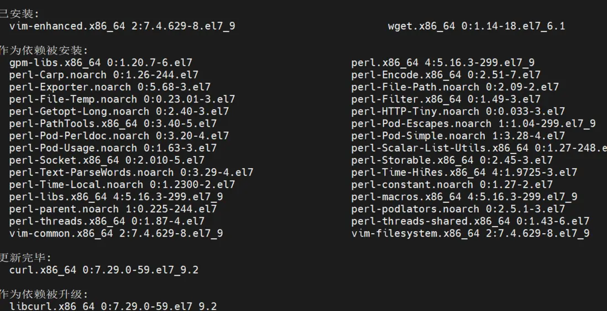Click the libcurl.x86_64 upgraded dependency line
The image size is (607, 311).
pyautogui.click(x=113, y=306)
